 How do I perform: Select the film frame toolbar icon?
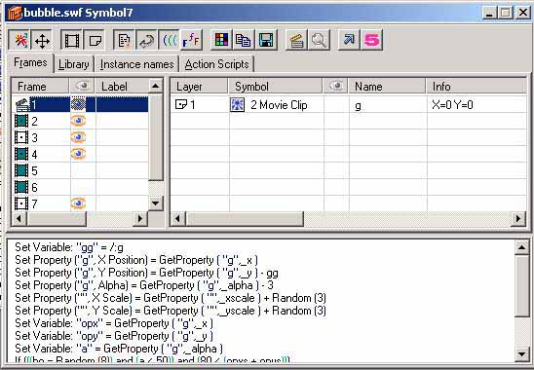[71, 41]
